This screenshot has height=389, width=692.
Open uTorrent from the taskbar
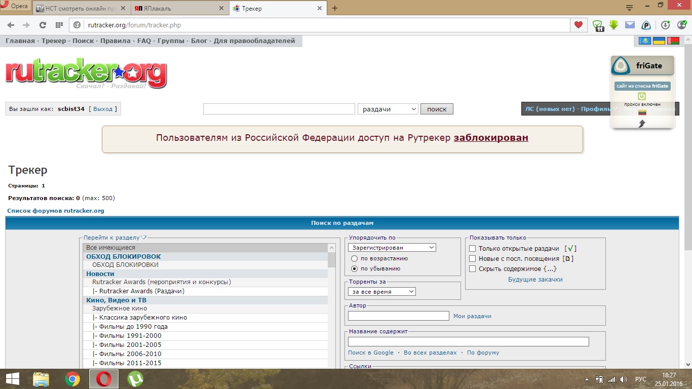[x=135, y=379]
